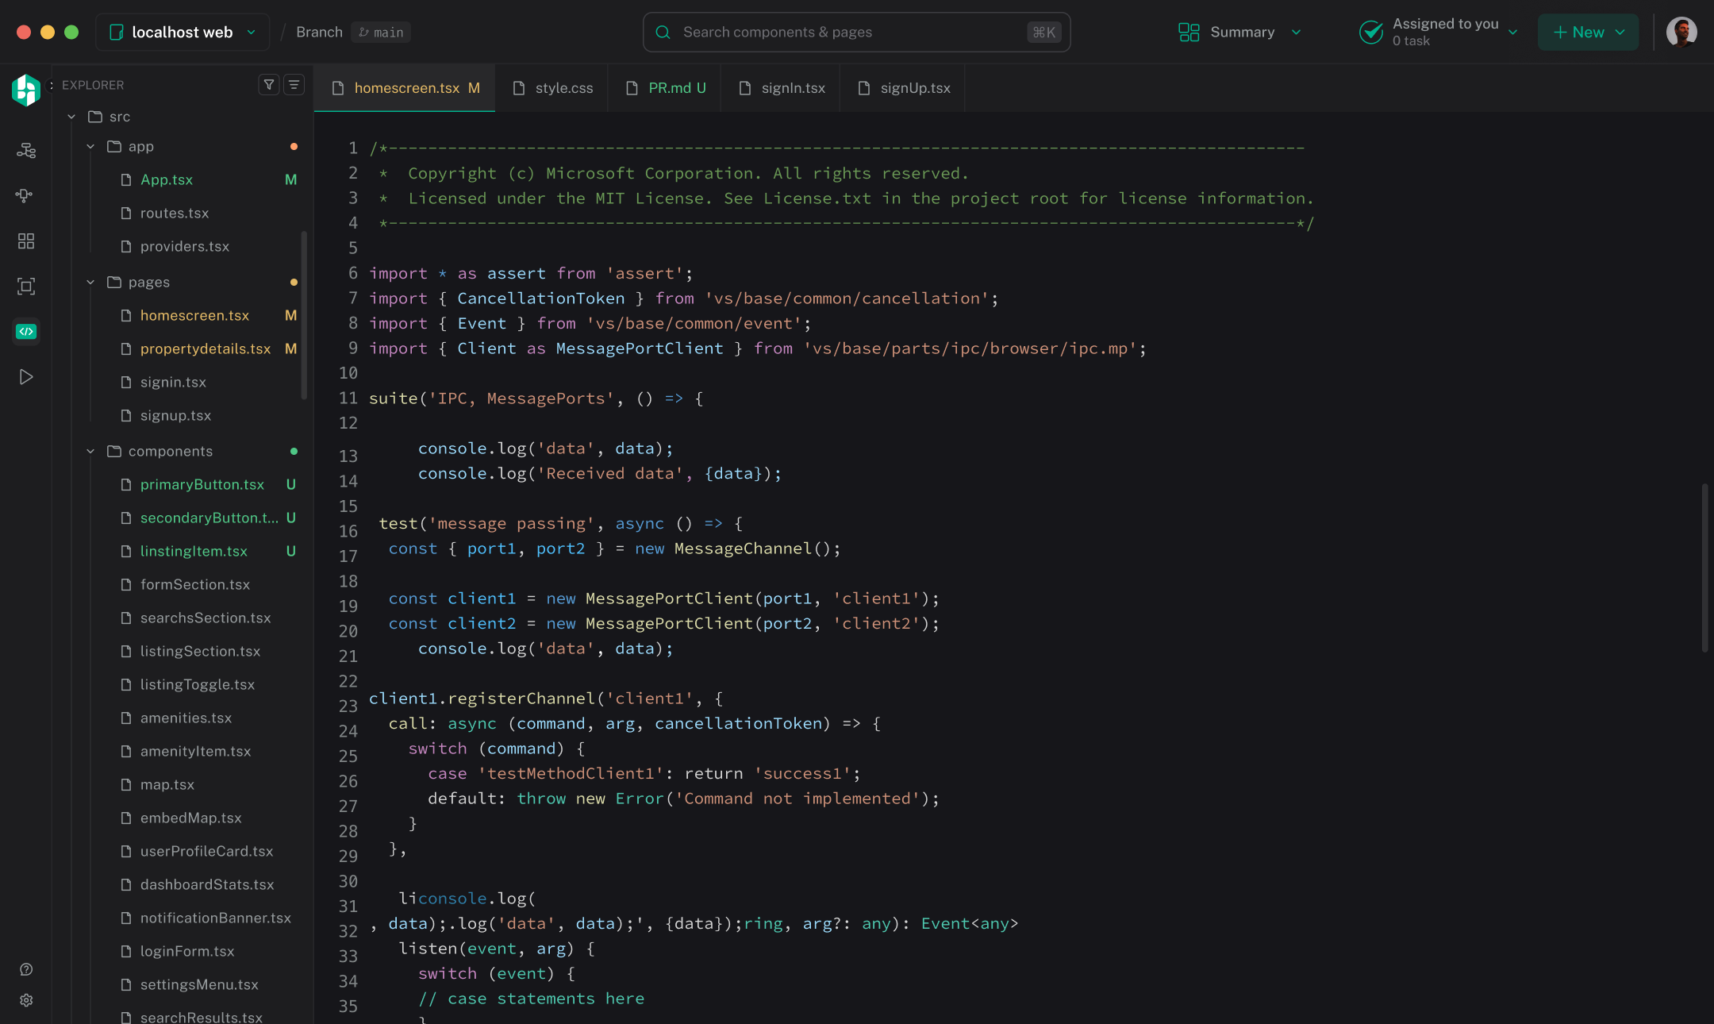Switch to the signIn.tsx tab
This screenshot has width=1714, height=1024.
(x=781, y=88)
